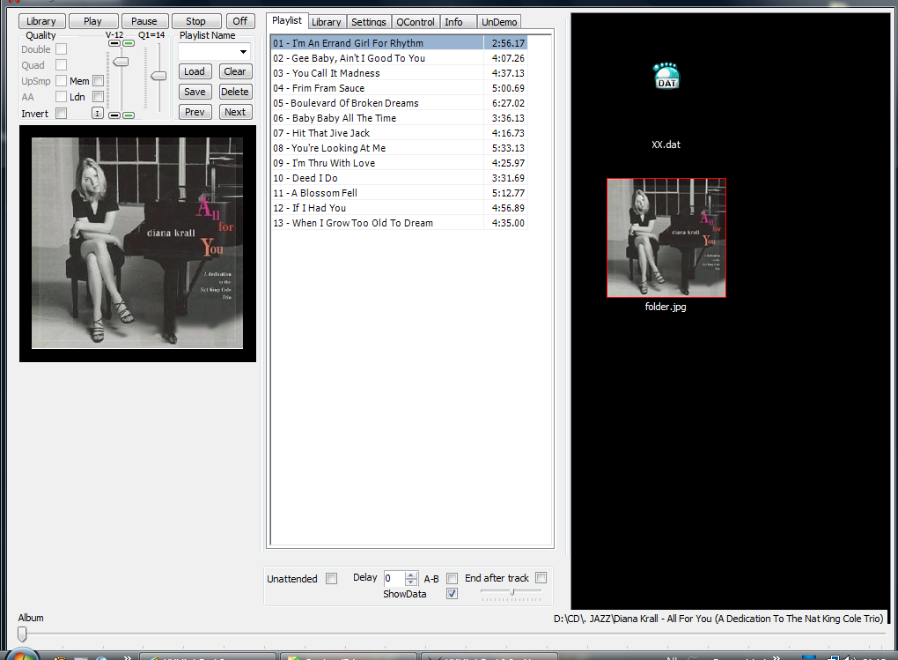
Task: Select track 13 - When I Grow Too Old To Dream
Action: [399, 223]
